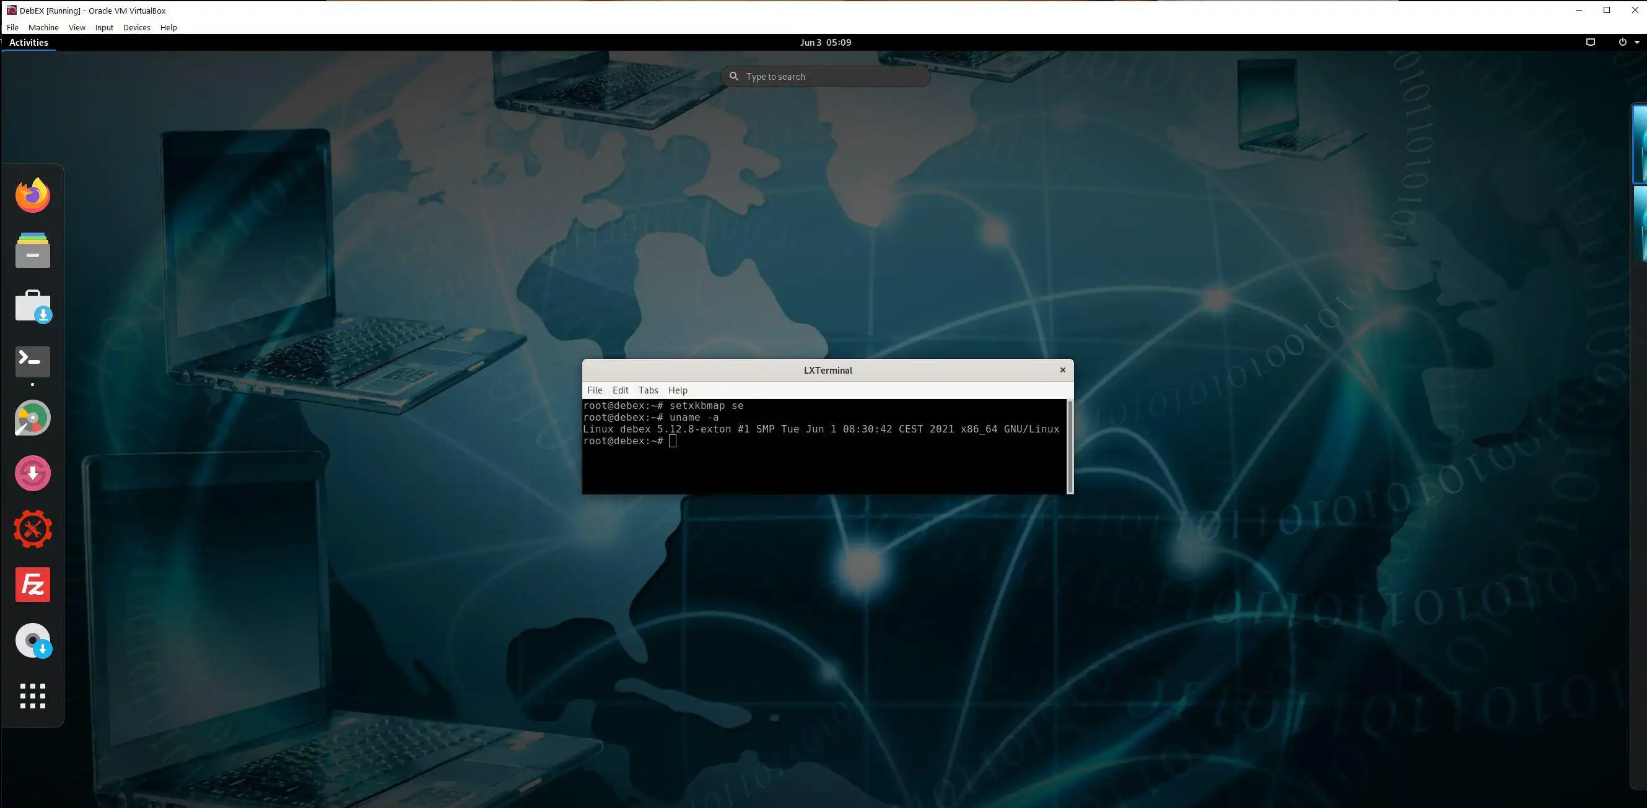Launch the pink download manager icon

click(33, 473)
